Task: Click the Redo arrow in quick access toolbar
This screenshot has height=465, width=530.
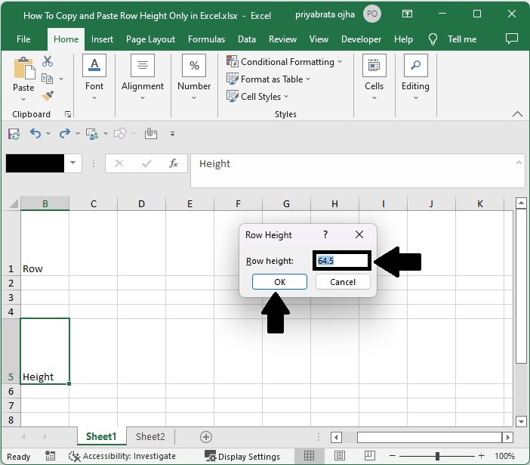Action: click(x=64, y=134)
